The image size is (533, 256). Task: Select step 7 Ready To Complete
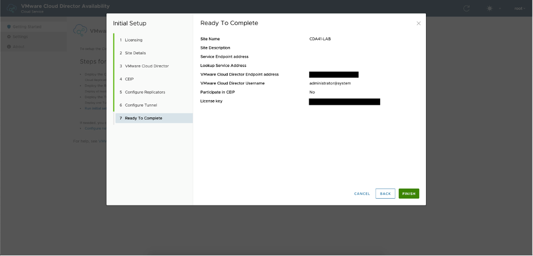143,118
